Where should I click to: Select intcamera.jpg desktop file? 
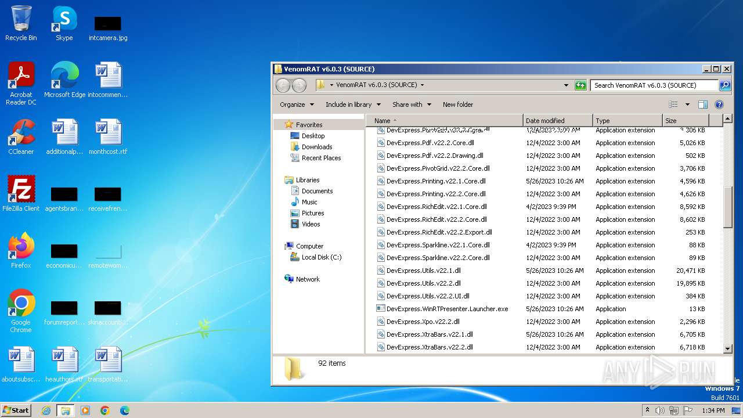click(x=108, y=28)
